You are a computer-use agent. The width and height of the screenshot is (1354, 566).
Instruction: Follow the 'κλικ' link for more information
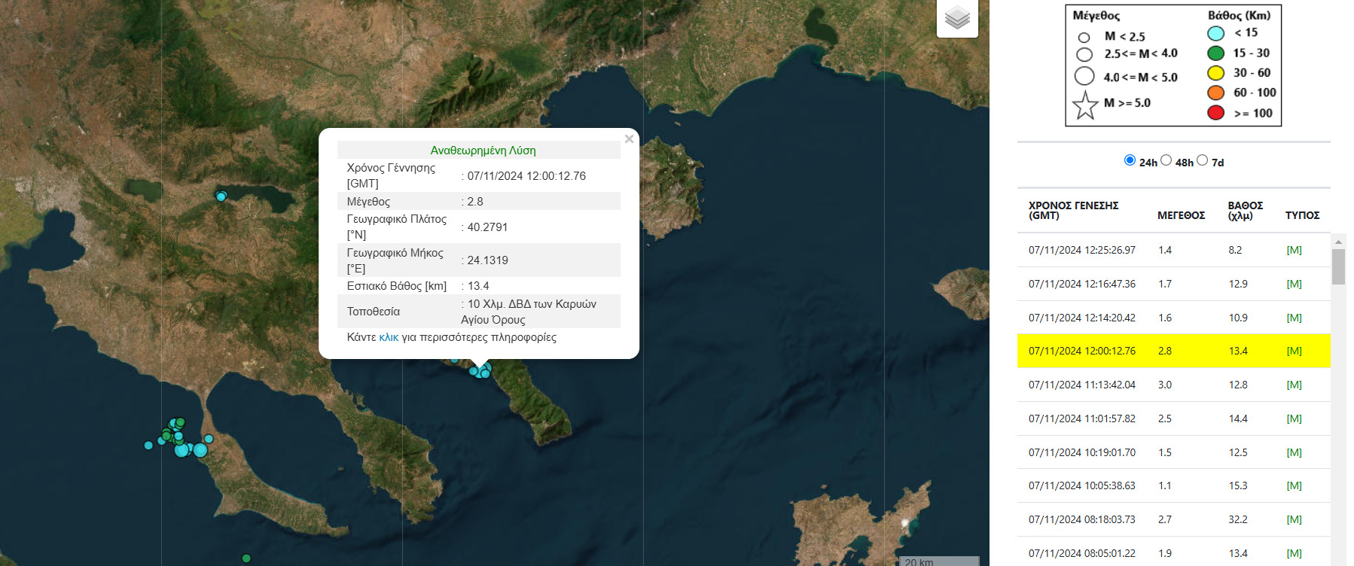point(389,337)
